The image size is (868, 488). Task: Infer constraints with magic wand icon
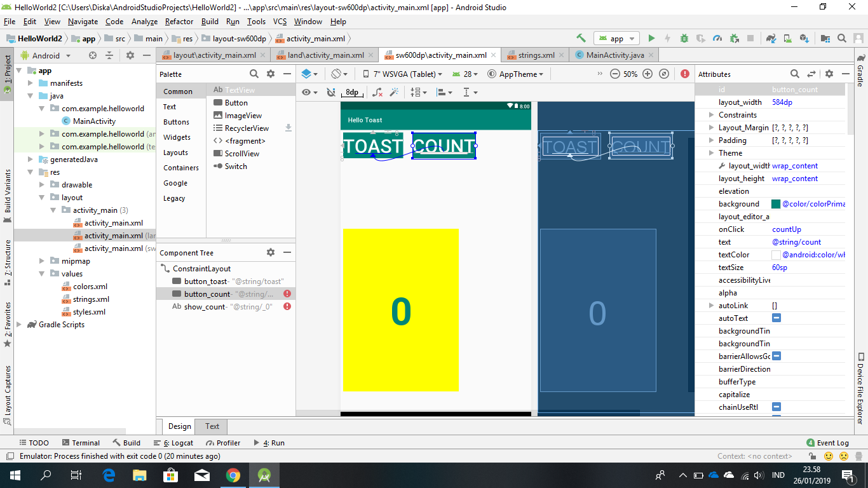coord(395,92)
